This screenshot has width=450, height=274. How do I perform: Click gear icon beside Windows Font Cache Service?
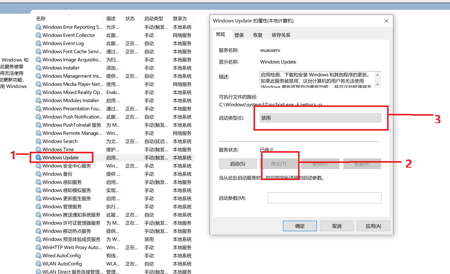pyautogui.click(x=38, y=51)
